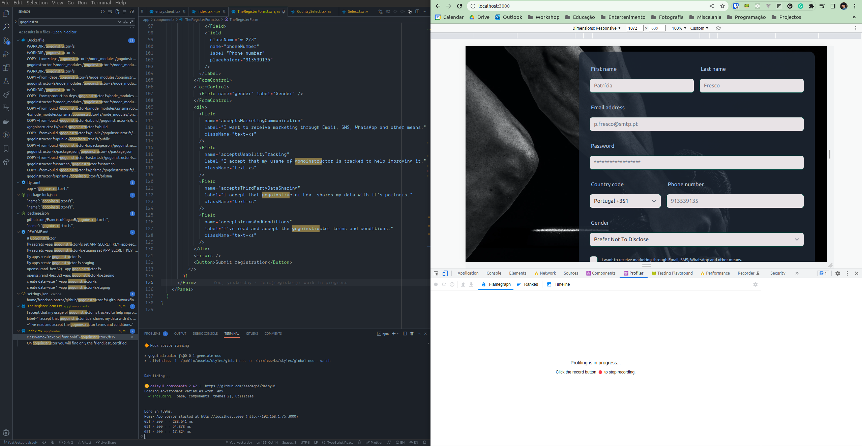Select the inspect element tool in DevTools
Image resolution: width=862 pixels, height=446 pixels.
(x=436, y=273)
